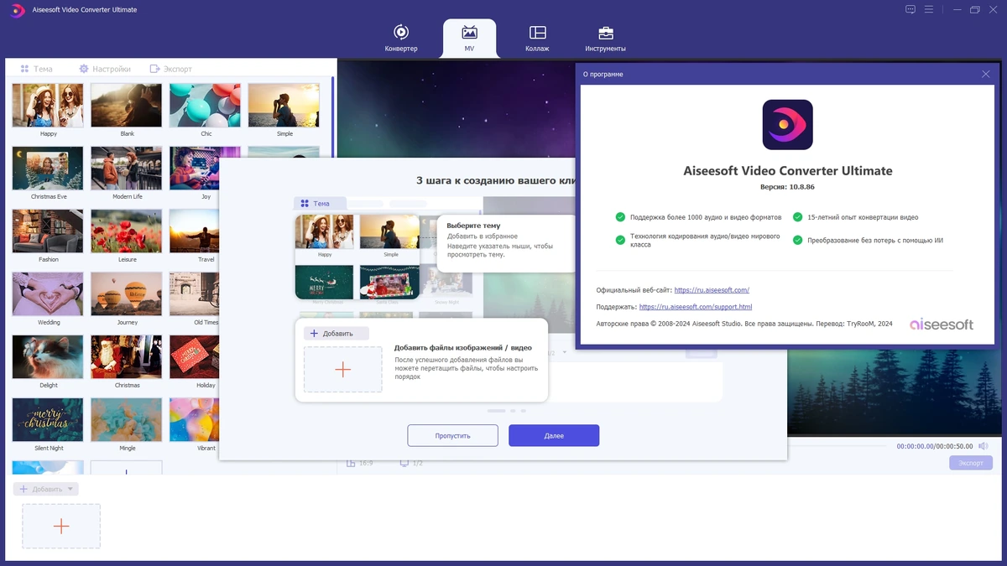Click the Aiseesoft logo in the title bar
Viewport: 1007px width, 566px height.
point(17,9)
